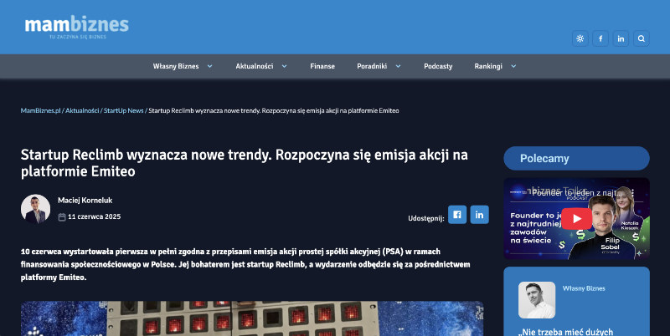
Task: Open the Poradniki menu item
Action: (372, 66)
